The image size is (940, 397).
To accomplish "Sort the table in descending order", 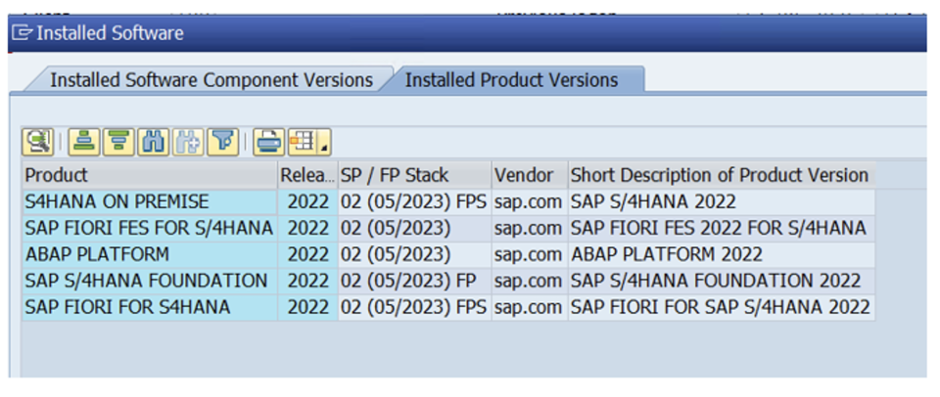I will [x=118, y=142].
